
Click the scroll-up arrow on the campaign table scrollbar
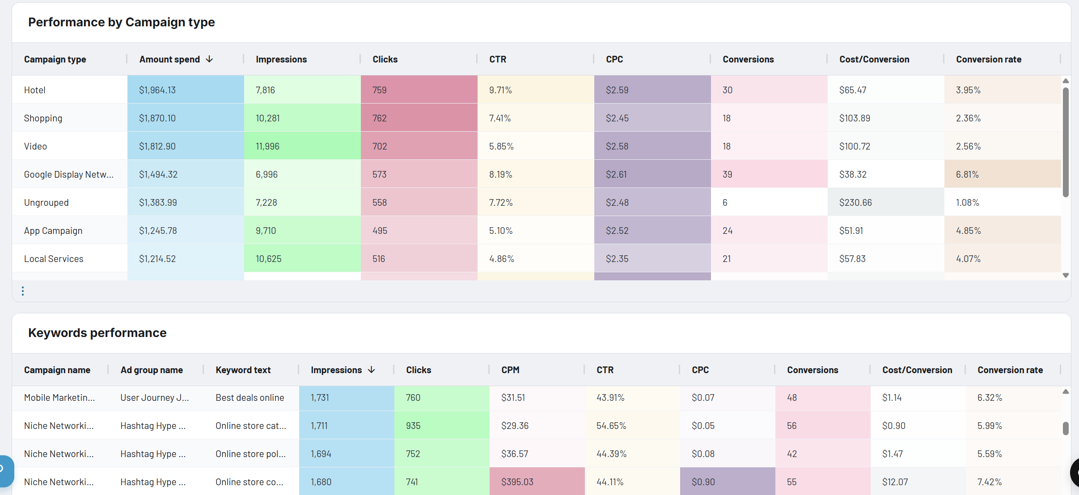(x=1066, y=81)
